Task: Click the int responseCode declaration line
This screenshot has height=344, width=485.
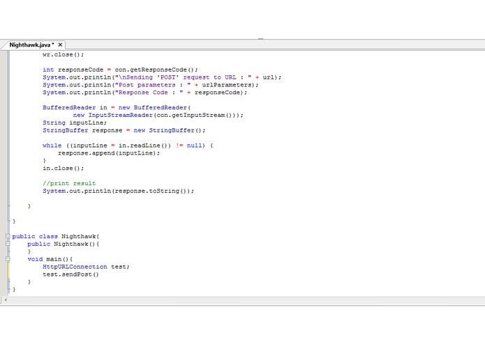Action: (x=120, y=70)
